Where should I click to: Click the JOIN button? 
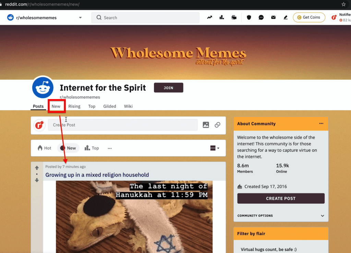point(169,88)
